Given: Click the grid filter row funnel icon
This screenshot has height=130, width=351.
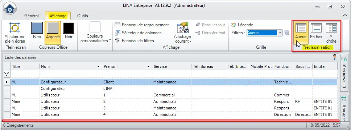Looking at the screenshot, I should (7, 74).
